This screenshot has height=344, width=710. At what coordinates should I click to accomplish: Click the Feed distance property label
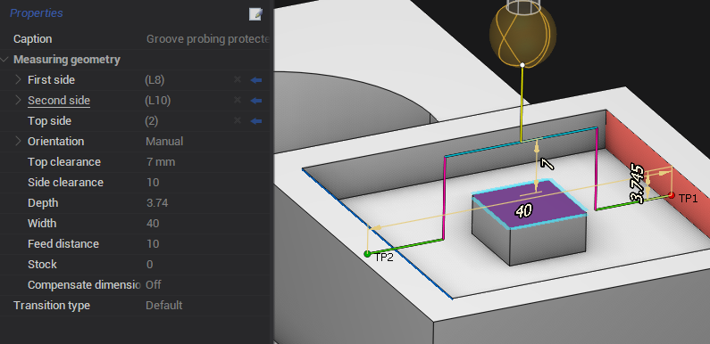63,243
